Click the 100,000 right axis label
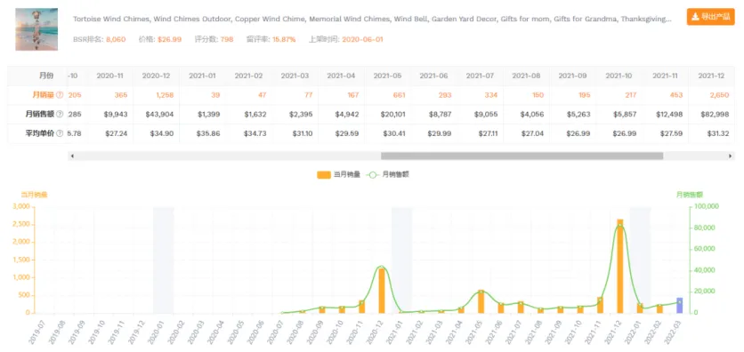Screen dimensions: 744x352 pyautogui.click(x=706, y=206)
